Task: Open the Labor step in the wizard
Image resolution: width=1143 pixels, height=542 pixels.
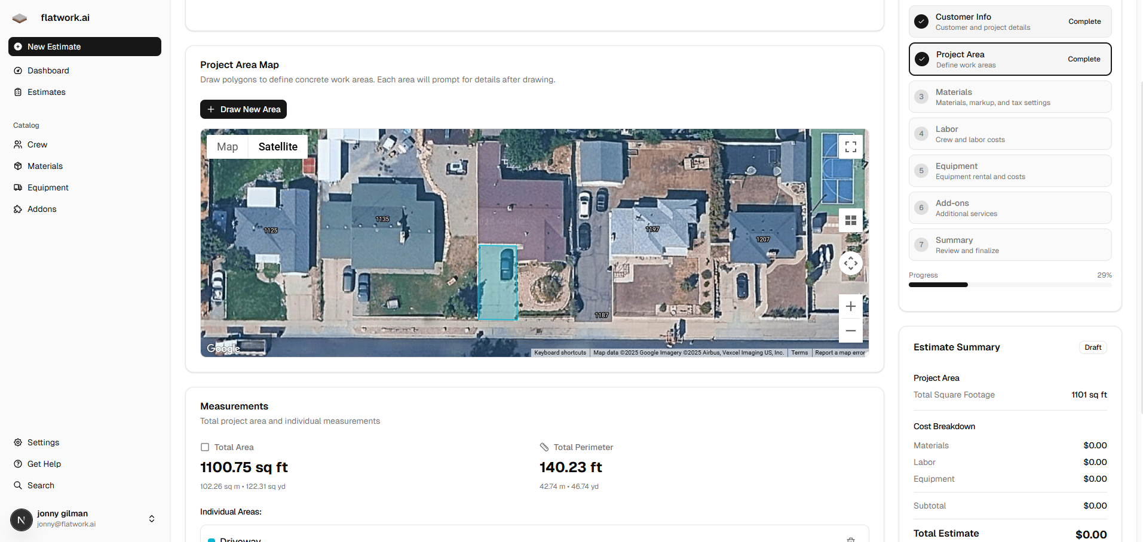Action: tap(1010, 134)
